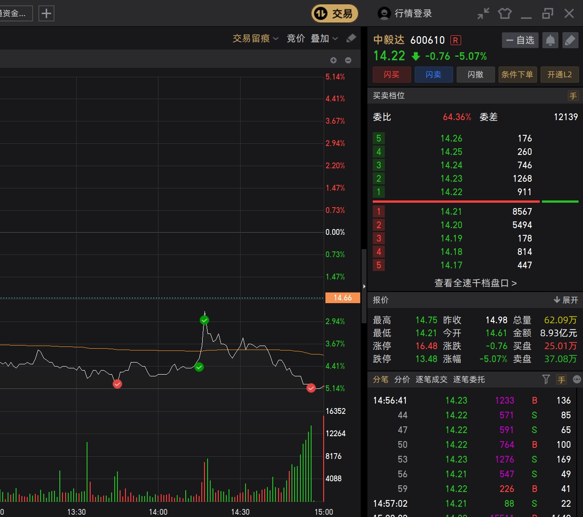The image size is (583, 517).
Task: Select the 竞价 option
Action: pyautogui.click(x=296, y=38)
